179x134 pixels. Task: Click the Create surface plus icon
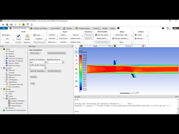point(136,35)
